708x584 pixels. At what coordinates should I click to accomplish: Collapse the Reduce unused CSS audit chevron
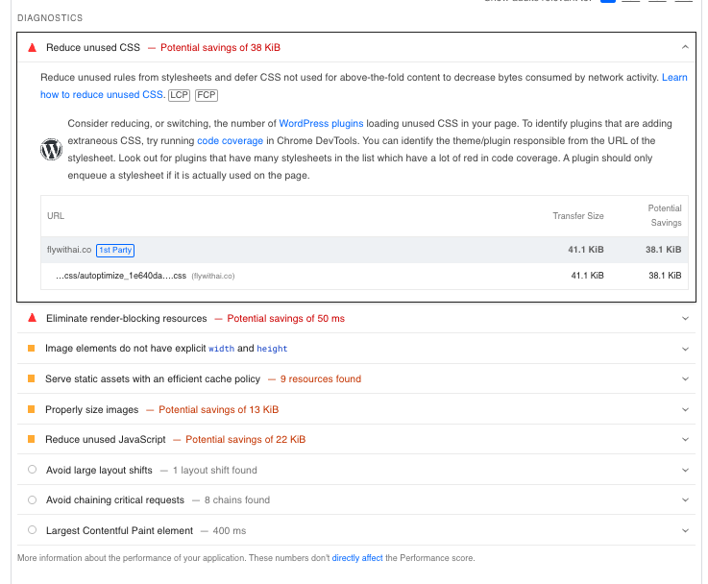coord(685,47)
